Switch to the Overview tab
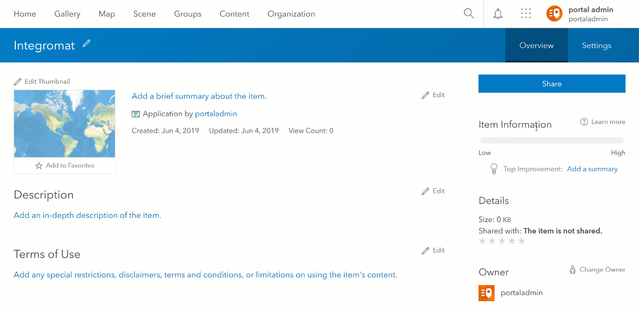This screenshot has width=639, height=309. [x=537, y=45]
